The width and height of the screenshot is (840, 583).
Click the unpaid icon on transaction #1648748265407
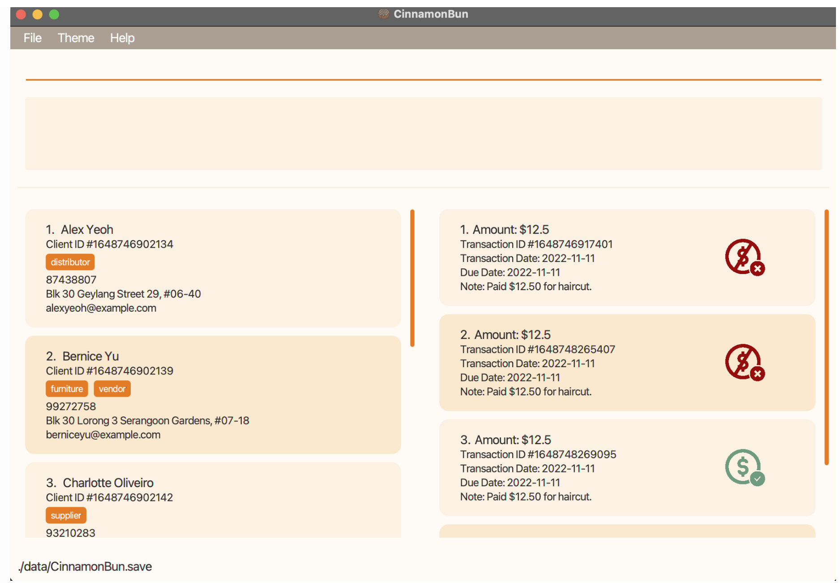[745, 363]
